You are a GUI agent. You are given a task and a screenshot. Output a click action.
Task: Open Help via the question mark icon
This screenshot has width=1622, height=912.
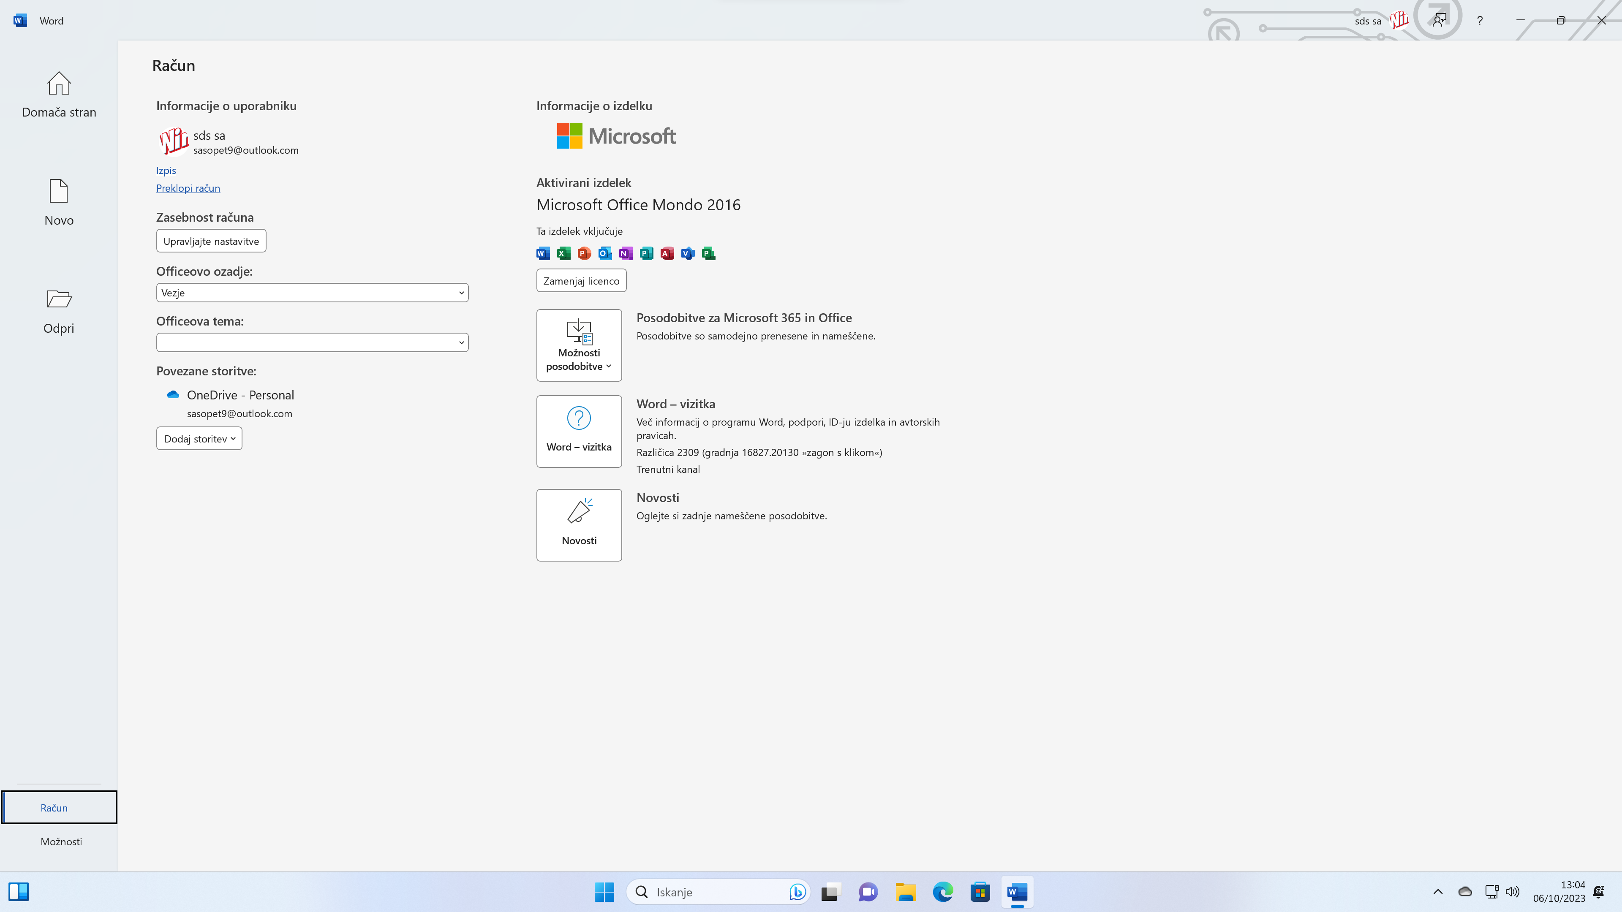pos(1480,20)
